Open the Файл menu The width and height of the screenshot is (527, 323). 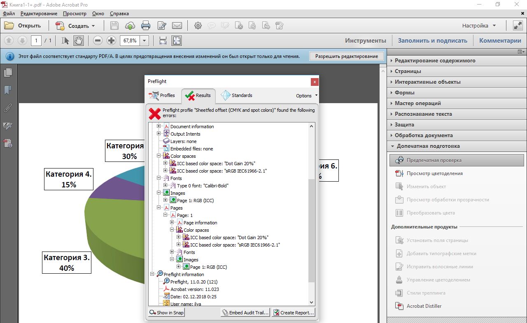tap(9, 14)
